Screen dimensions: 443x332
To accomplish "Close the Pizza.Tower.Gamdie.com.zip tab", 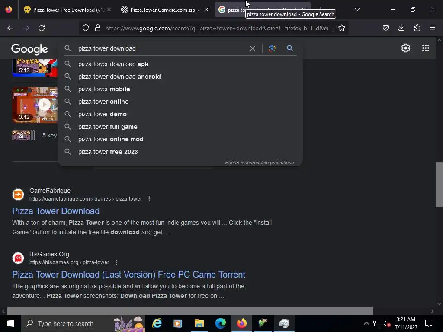I will (x=206, y=10).
